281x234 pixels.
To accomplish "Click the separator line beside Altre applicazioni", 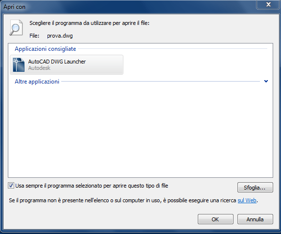I will pyautogui.click(x=161, y=81).
